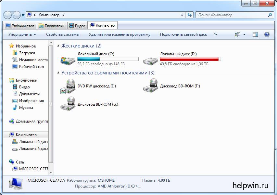Image resolution: width=277 pixels, height=195 pixels.
Task: Switch to the Видео tab
Action: 77,26
